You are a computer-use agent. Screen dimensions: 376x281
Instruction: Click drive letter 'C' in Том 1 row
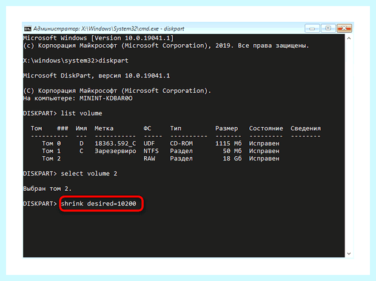pyautogui.click(x=81, y=151)
